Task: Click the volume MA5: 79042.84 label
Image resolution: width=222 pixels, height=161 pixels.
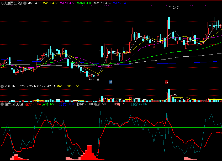Action: click(45, 86)
